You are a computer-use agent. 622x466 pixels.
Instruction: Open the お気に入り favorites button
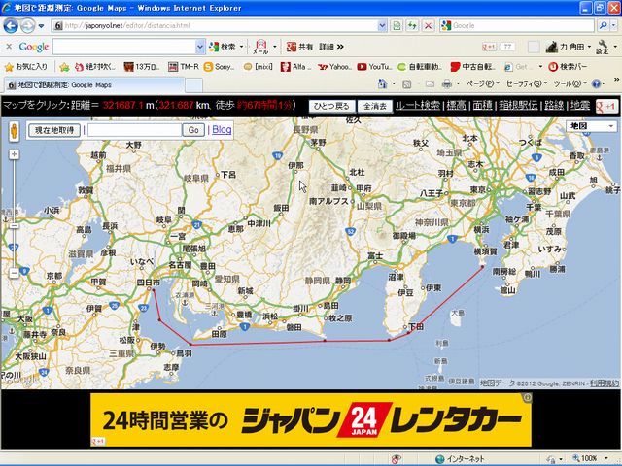[26, 67]
